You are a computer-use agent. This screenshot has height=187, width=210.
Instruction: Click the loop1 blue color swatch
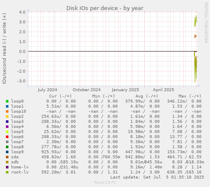[7, 106]
